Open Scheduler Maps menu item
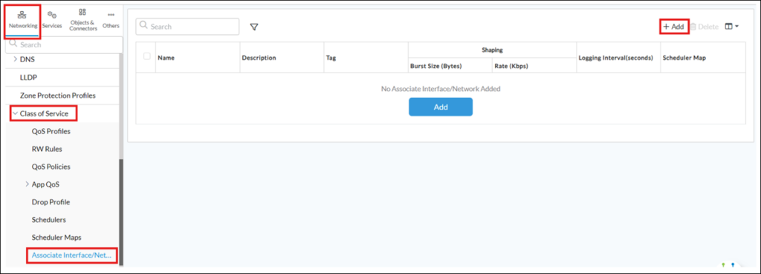The height and width of the screenshot is (274, 761). [56, 237]
